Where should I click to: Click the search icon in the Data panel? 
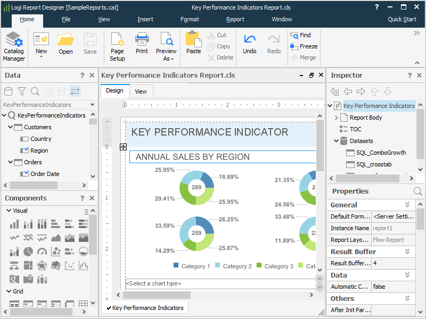35,91
